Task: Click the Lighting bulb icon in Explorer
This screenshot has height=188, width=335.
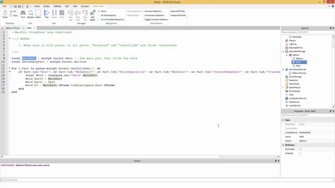Action: coord(287,44)
